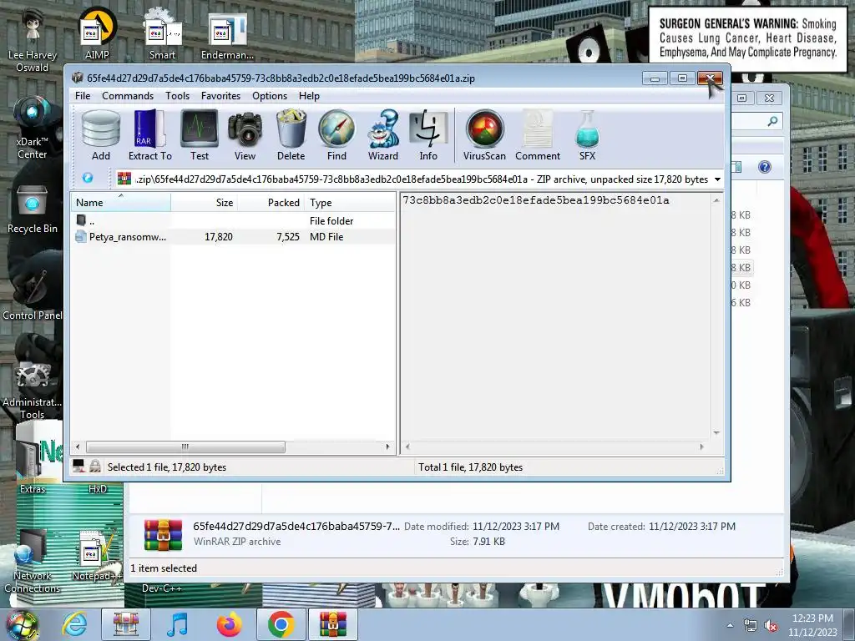
Task: Select the Petya_ransomw... MD file row
Action: pos(234,236)
